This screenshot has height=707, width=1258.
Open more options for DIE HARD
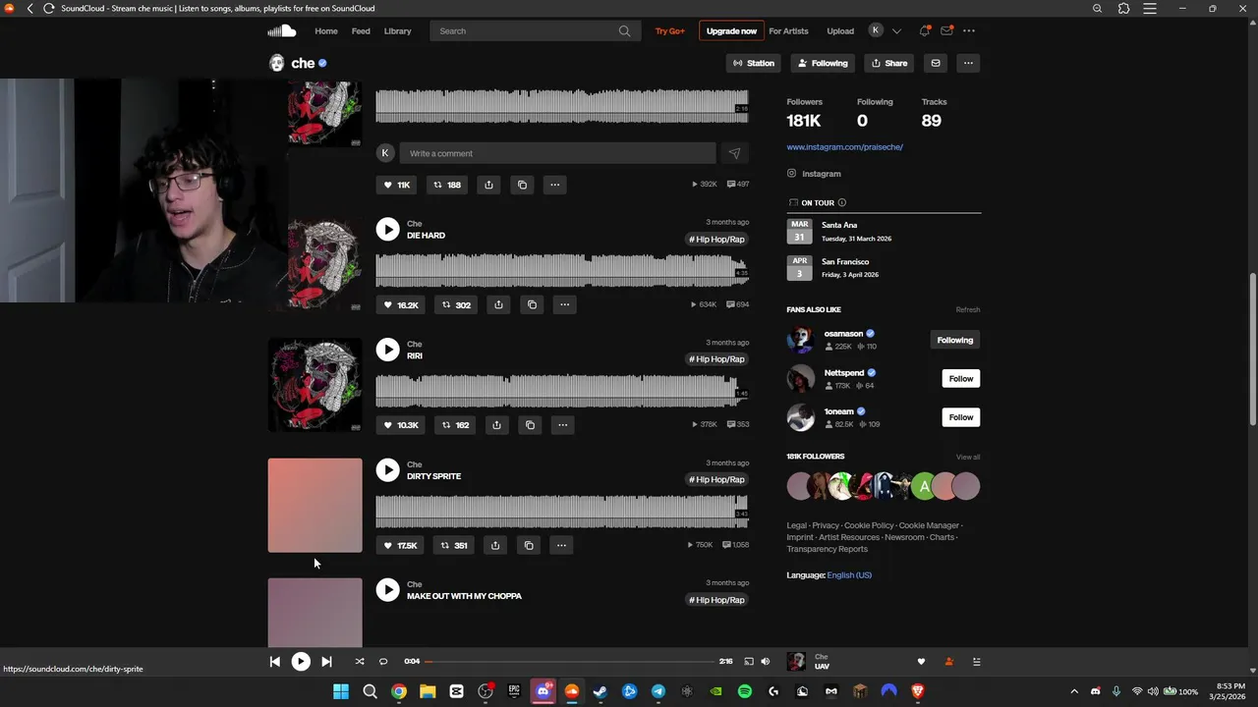[x=564, y=304]
